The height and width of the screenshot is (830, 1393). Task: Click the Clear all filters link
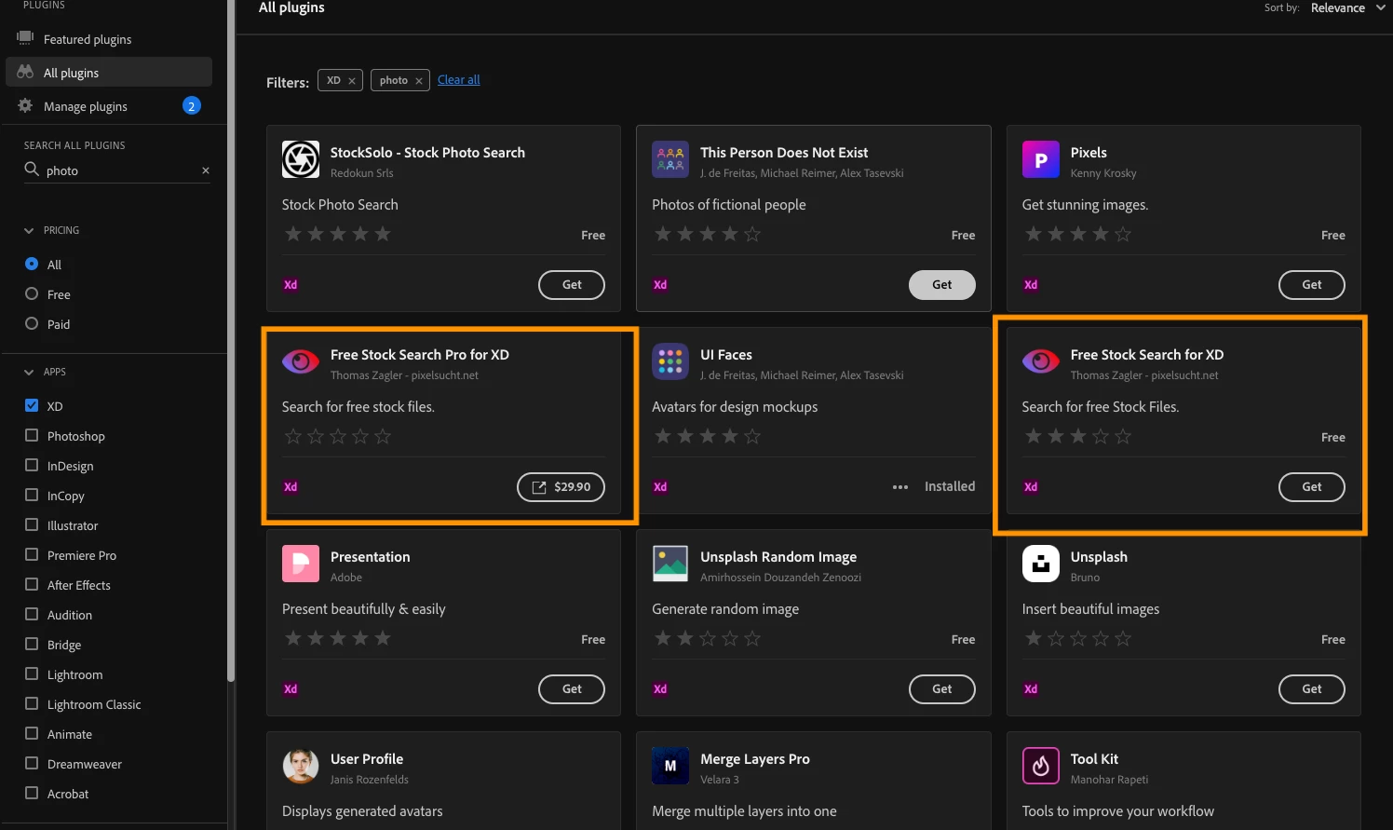pos(459,80)
